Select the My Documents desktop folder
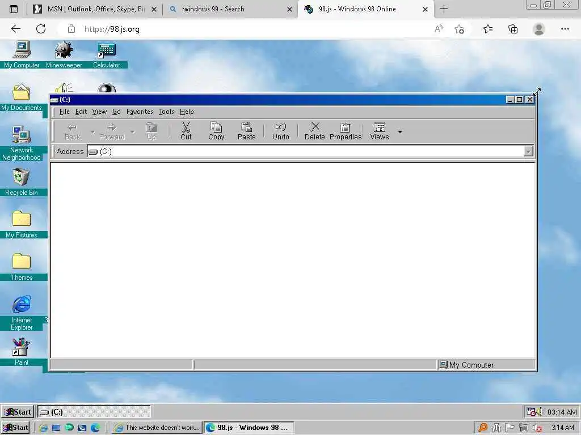Image resolution: width=581 pixels, height=435 pixels. pyautogui.click(x=22, y=97)
